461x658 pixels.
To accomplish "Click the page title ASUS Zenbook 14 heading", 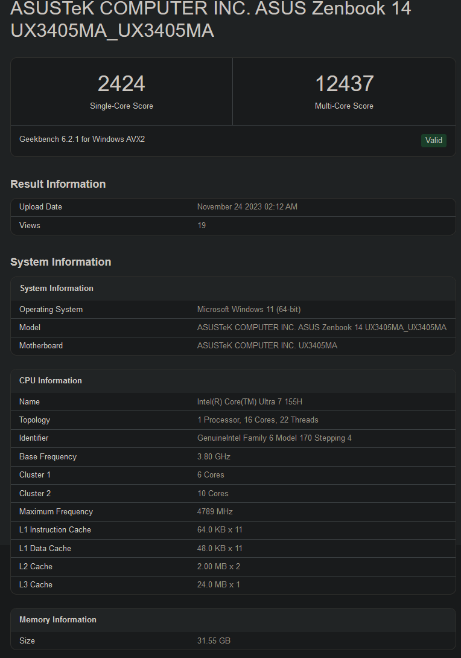I will pyautogui.click(x=211, y=19).
